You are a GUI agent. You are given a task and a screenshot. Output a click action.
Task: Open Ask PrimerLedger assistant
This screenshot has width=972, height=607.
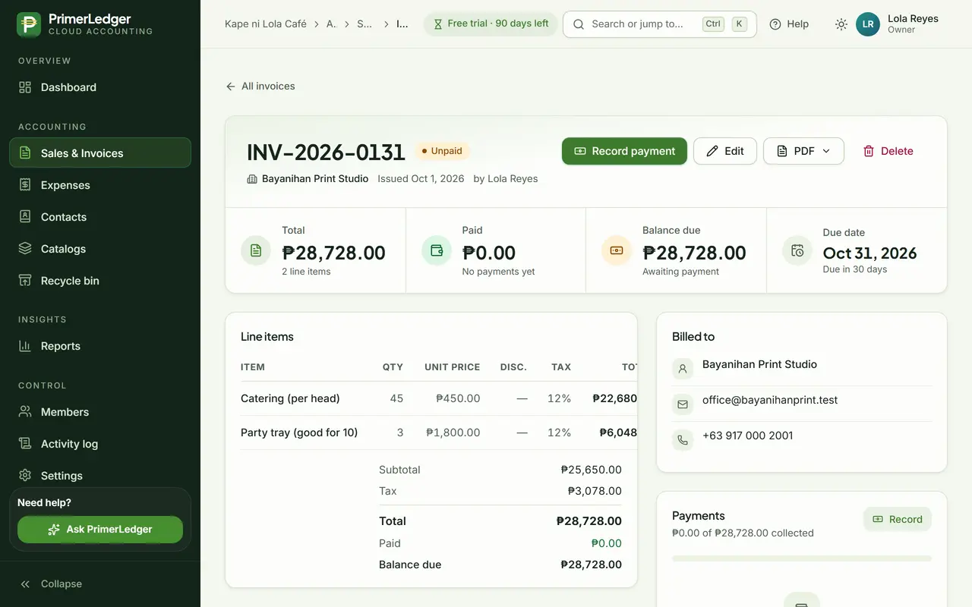100,530
